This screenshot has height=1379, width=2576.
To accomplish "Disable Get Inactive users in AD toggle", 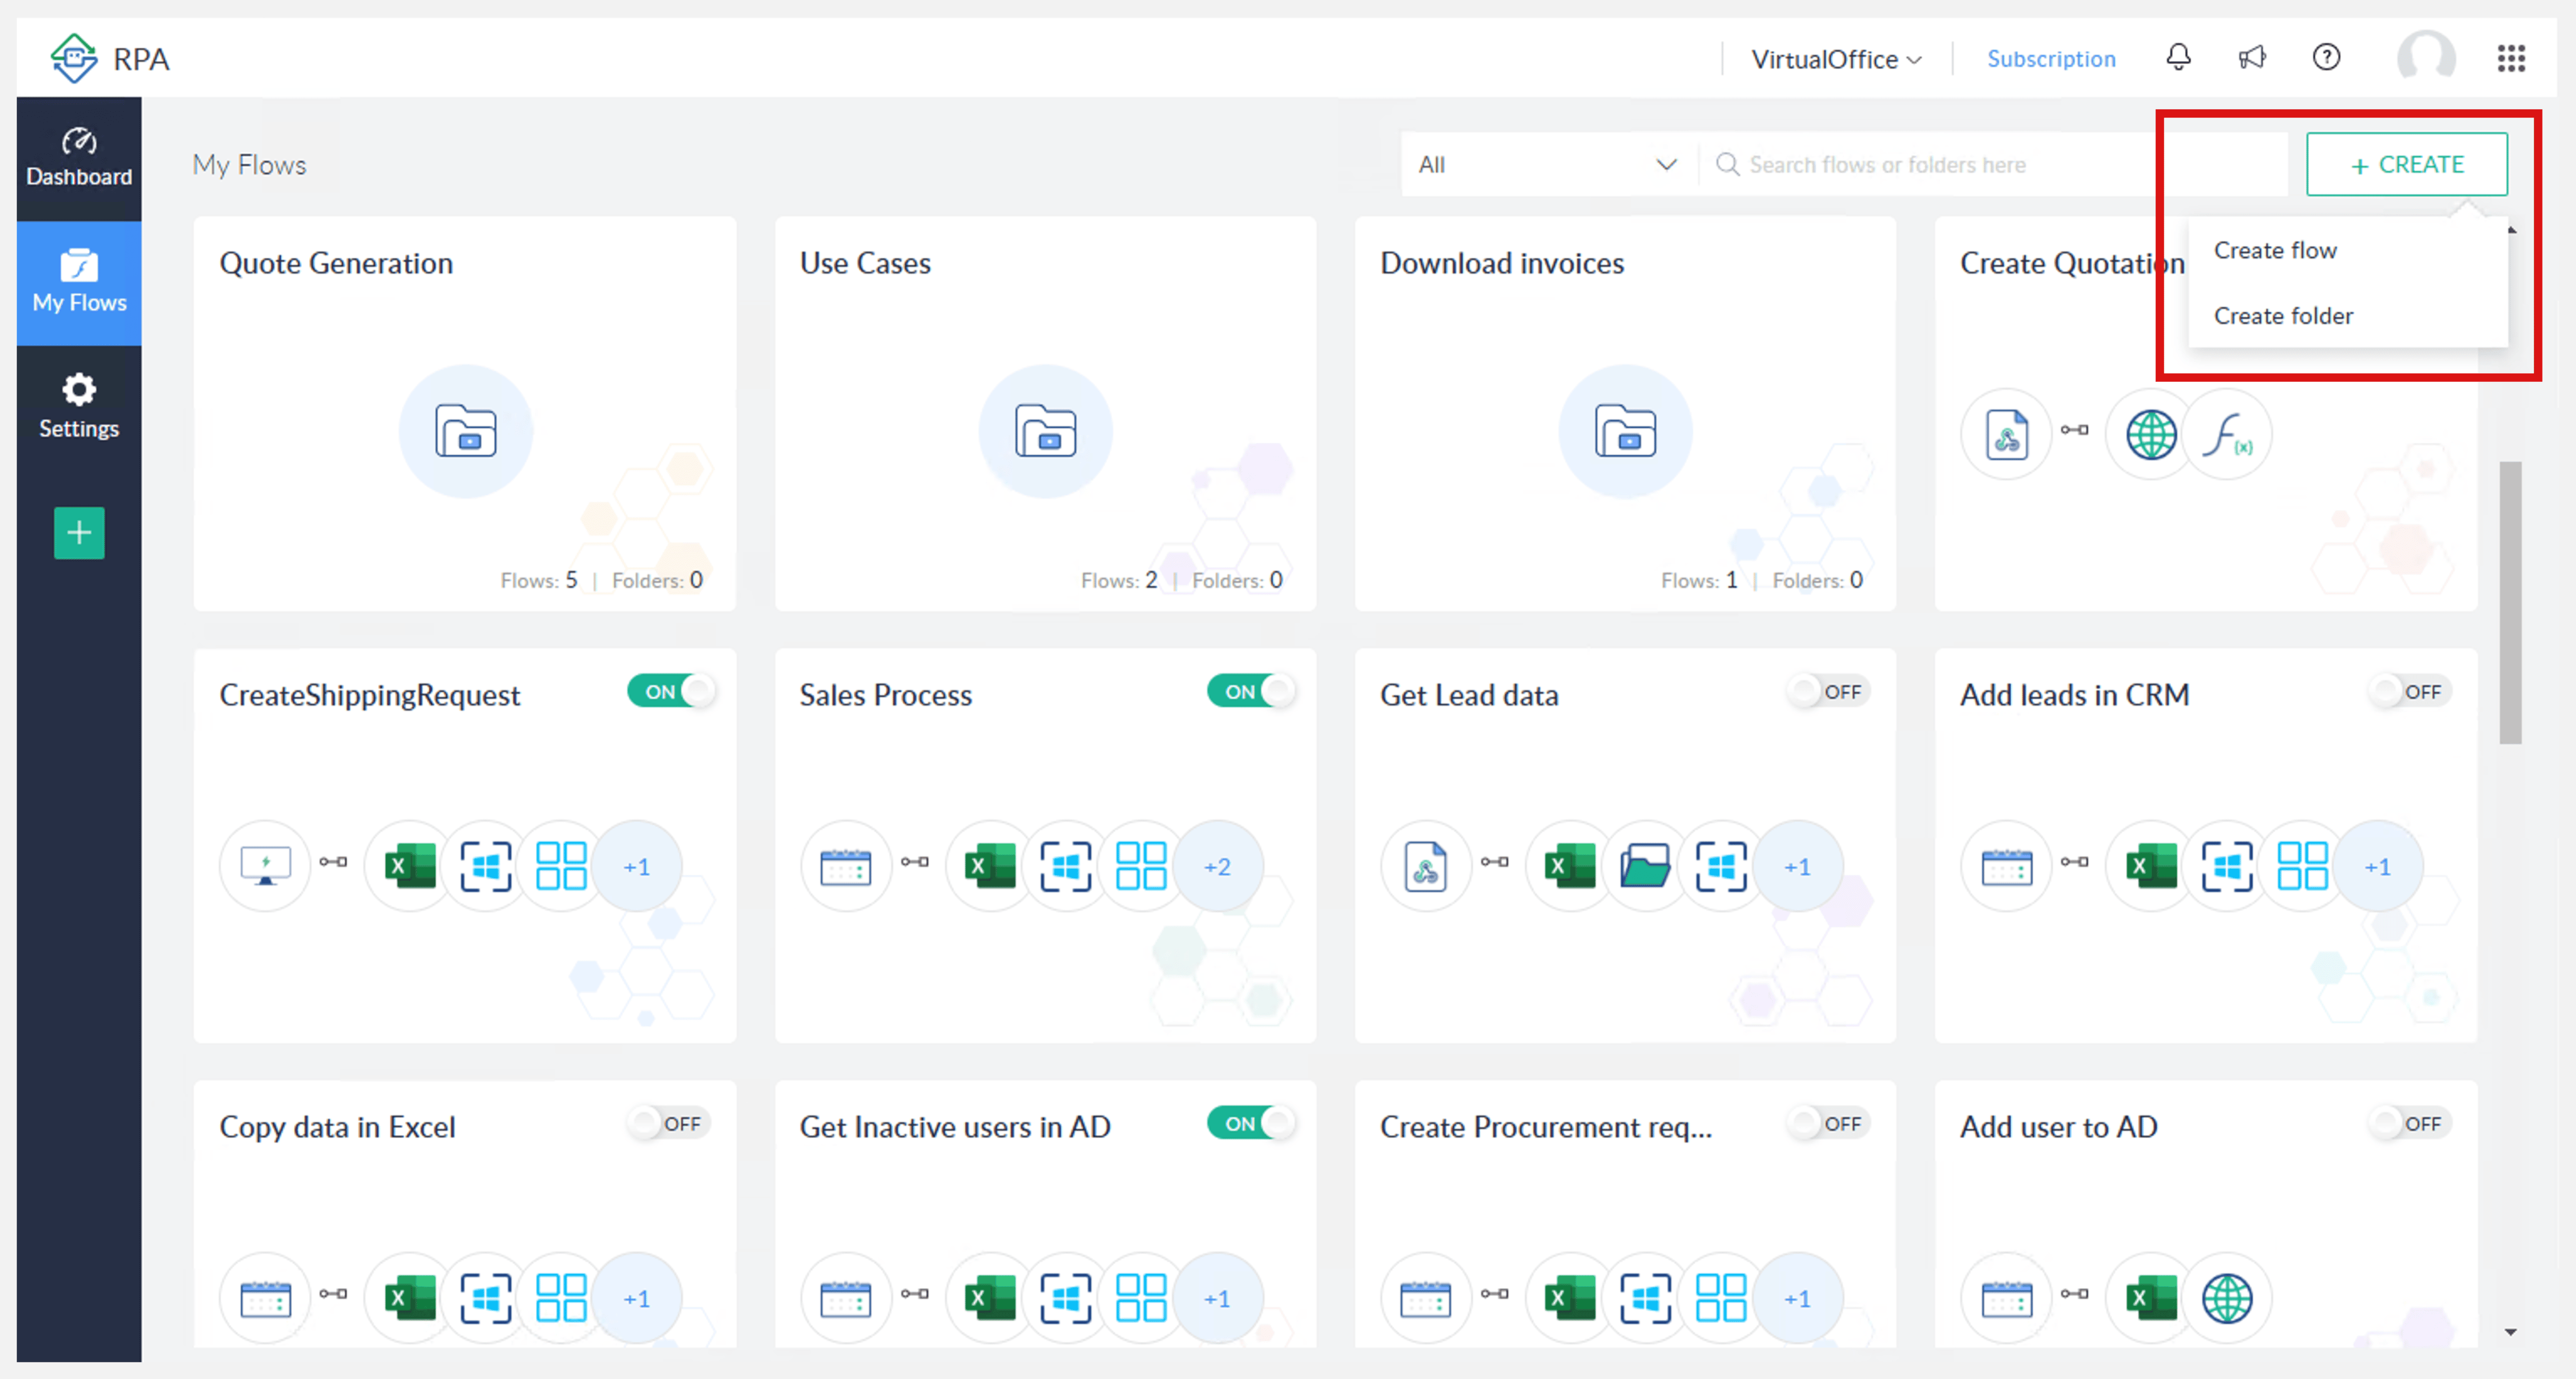I will [x=1250, y=1123].
